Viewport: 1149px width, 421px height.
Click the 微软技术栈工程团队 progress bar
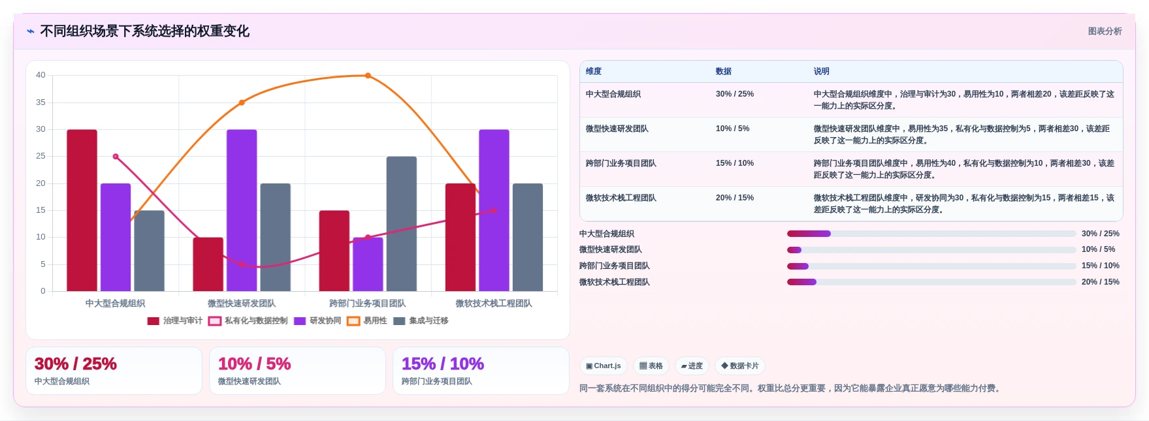931,282
